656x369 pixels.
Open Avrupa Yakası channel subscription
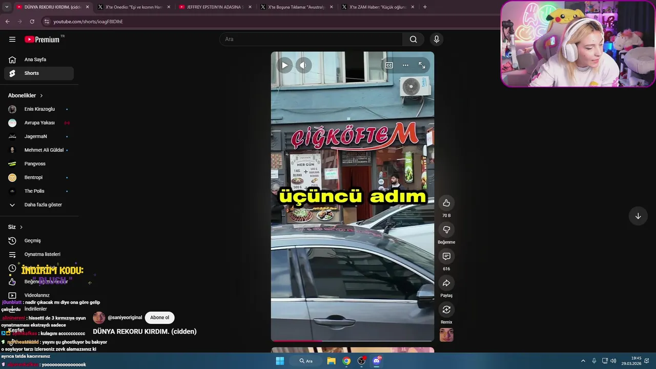[39, 123]
